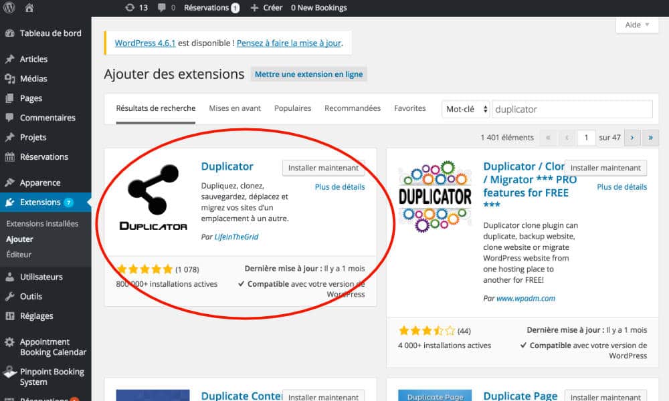
Task: Click the page number input field
Action: coord(586,137)
